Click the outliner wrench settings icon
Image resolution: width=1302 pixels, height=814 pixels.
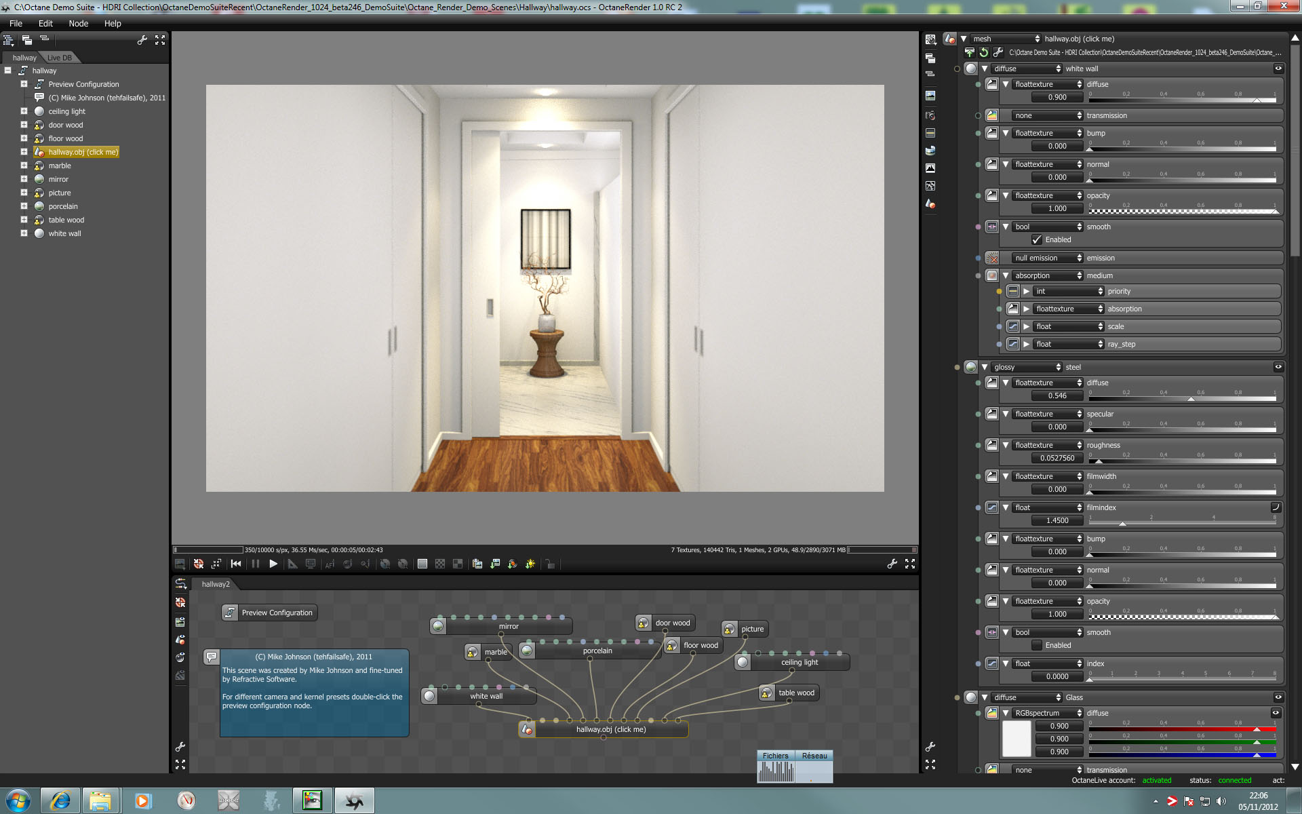click(142, 40)
